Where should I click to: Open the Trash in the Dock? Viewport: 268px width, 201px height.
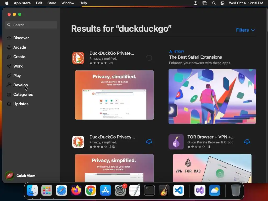[236, 190]
